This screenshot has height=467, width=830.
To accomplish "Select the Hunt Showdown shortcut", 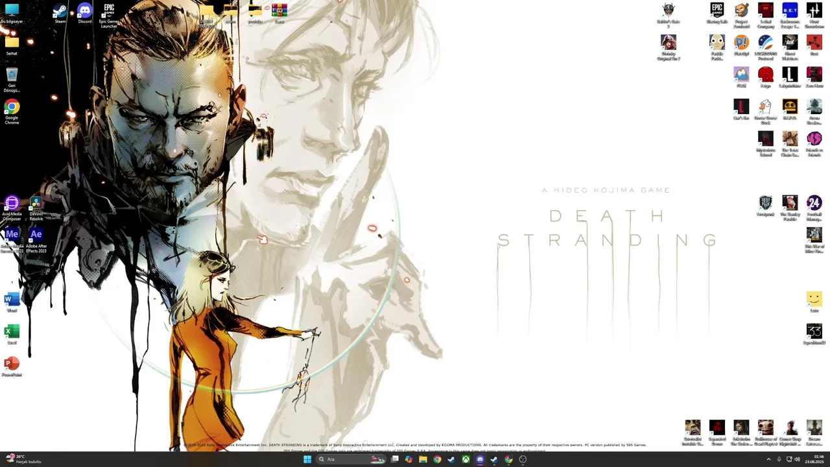I will (814, 16).
